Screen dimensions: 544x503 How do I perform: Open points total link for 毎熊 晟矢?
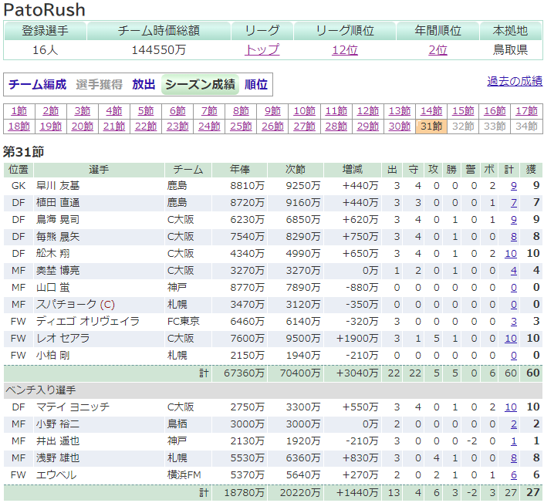[x=513, y=237]
